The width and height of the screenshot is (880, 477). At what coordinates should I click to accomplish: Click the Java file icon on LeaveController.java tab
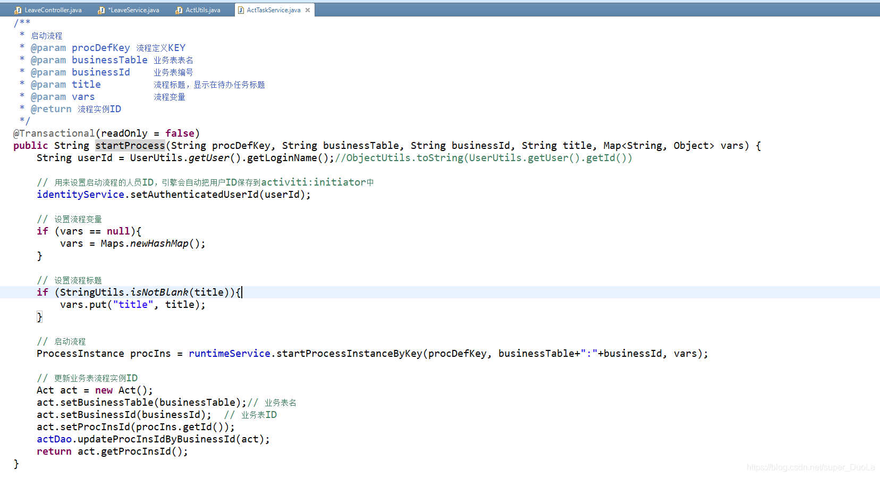(x=18, y=10)
